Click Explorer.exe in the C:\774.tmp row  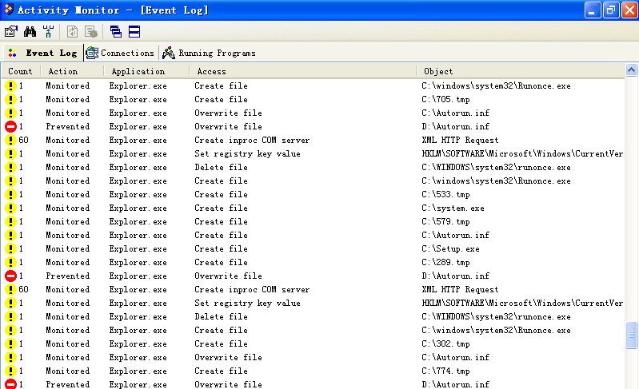coord(138,371)
